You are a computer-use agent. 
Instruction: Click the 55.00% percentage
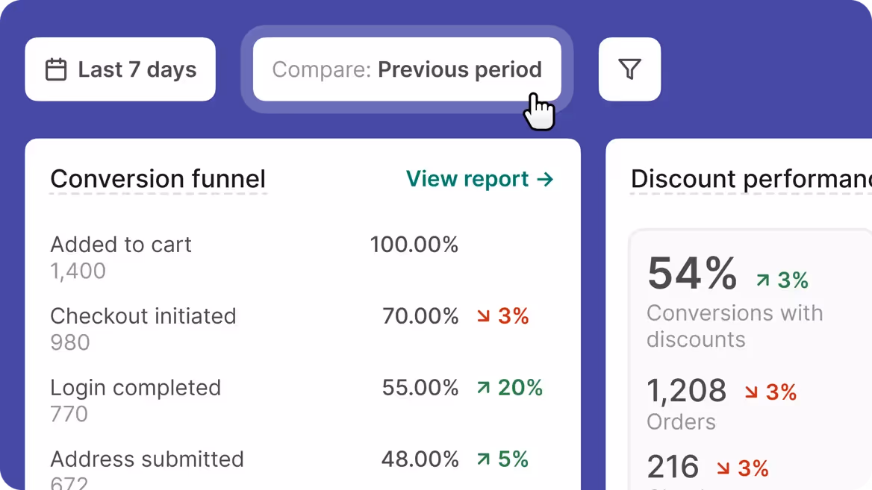coord(420,388)
